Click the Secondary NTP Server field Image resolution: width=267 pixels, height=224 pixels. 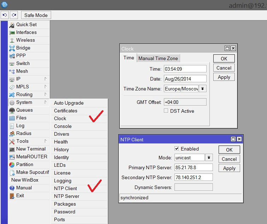click(194, 177)
